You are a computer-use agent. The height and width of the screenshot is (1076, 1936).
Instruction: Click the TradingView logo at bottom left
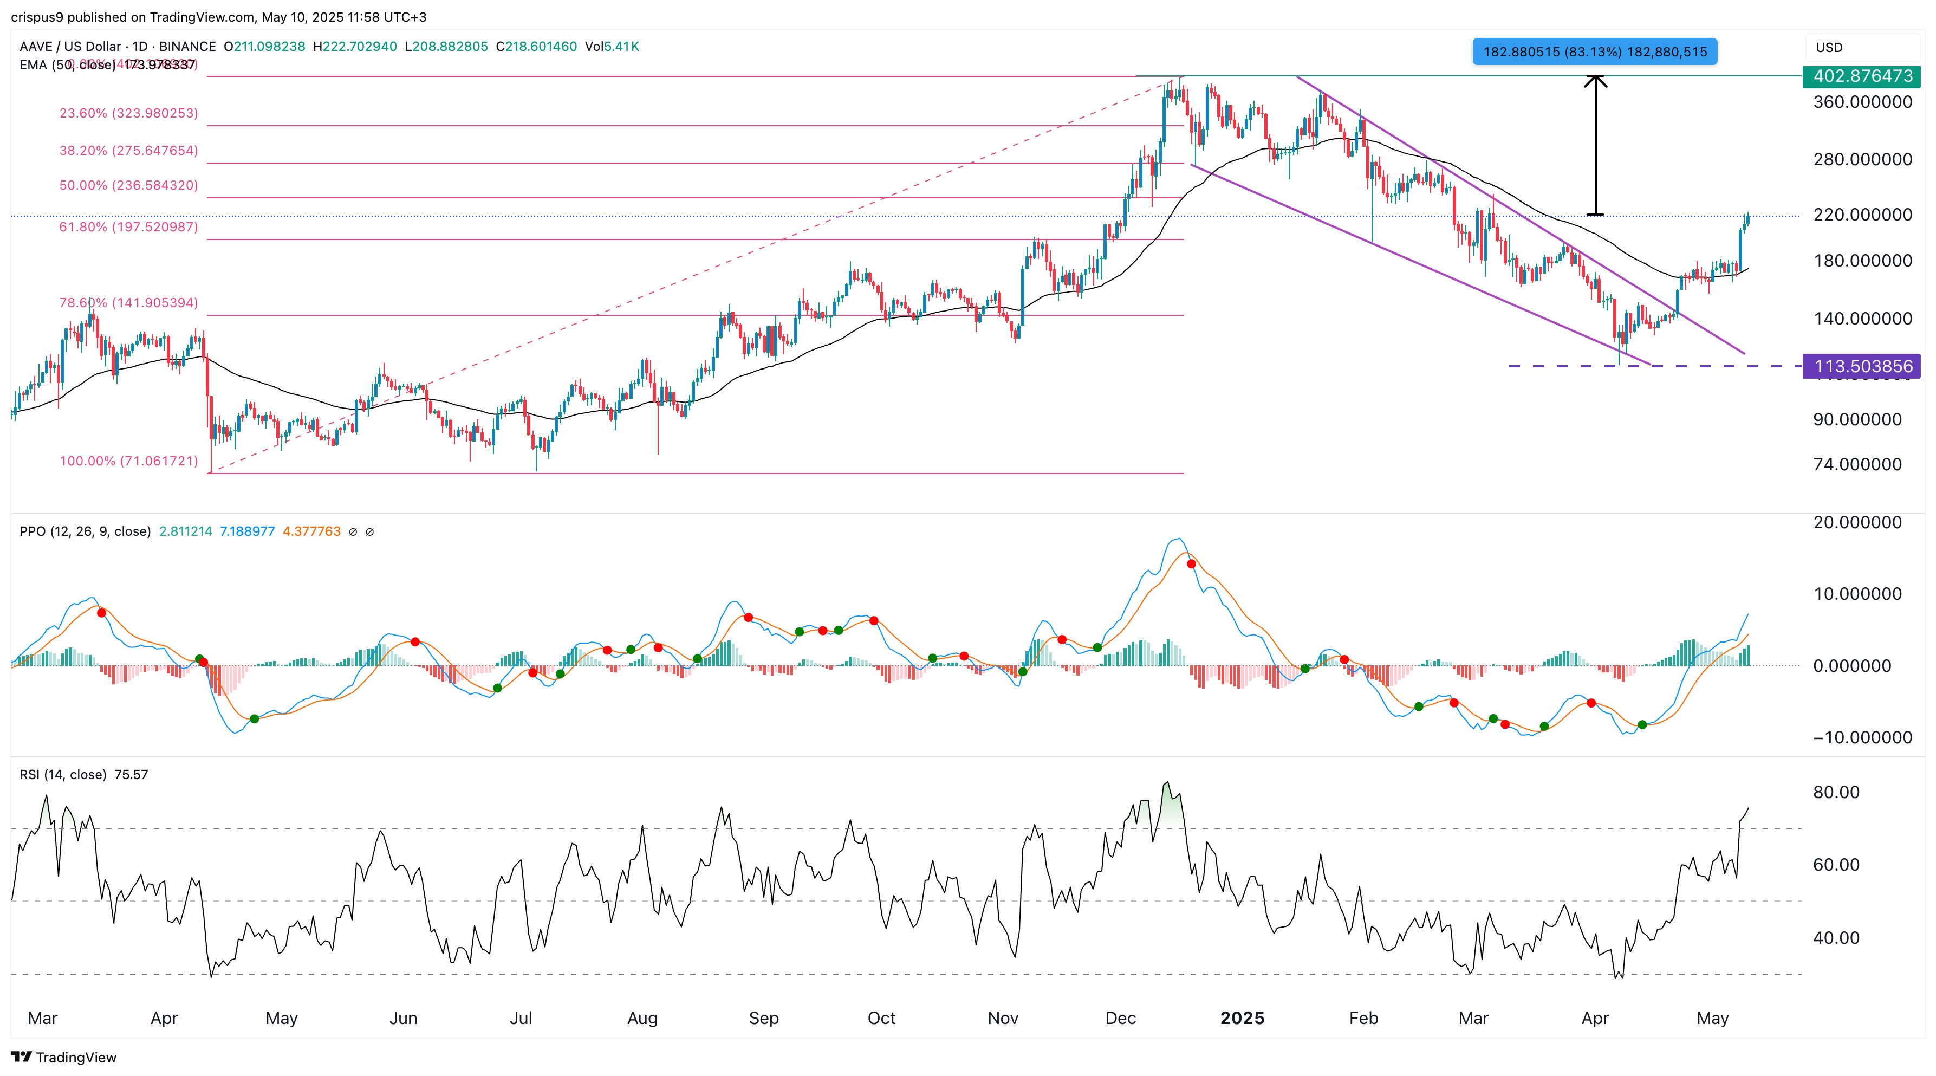click(x=63, y=1056)
